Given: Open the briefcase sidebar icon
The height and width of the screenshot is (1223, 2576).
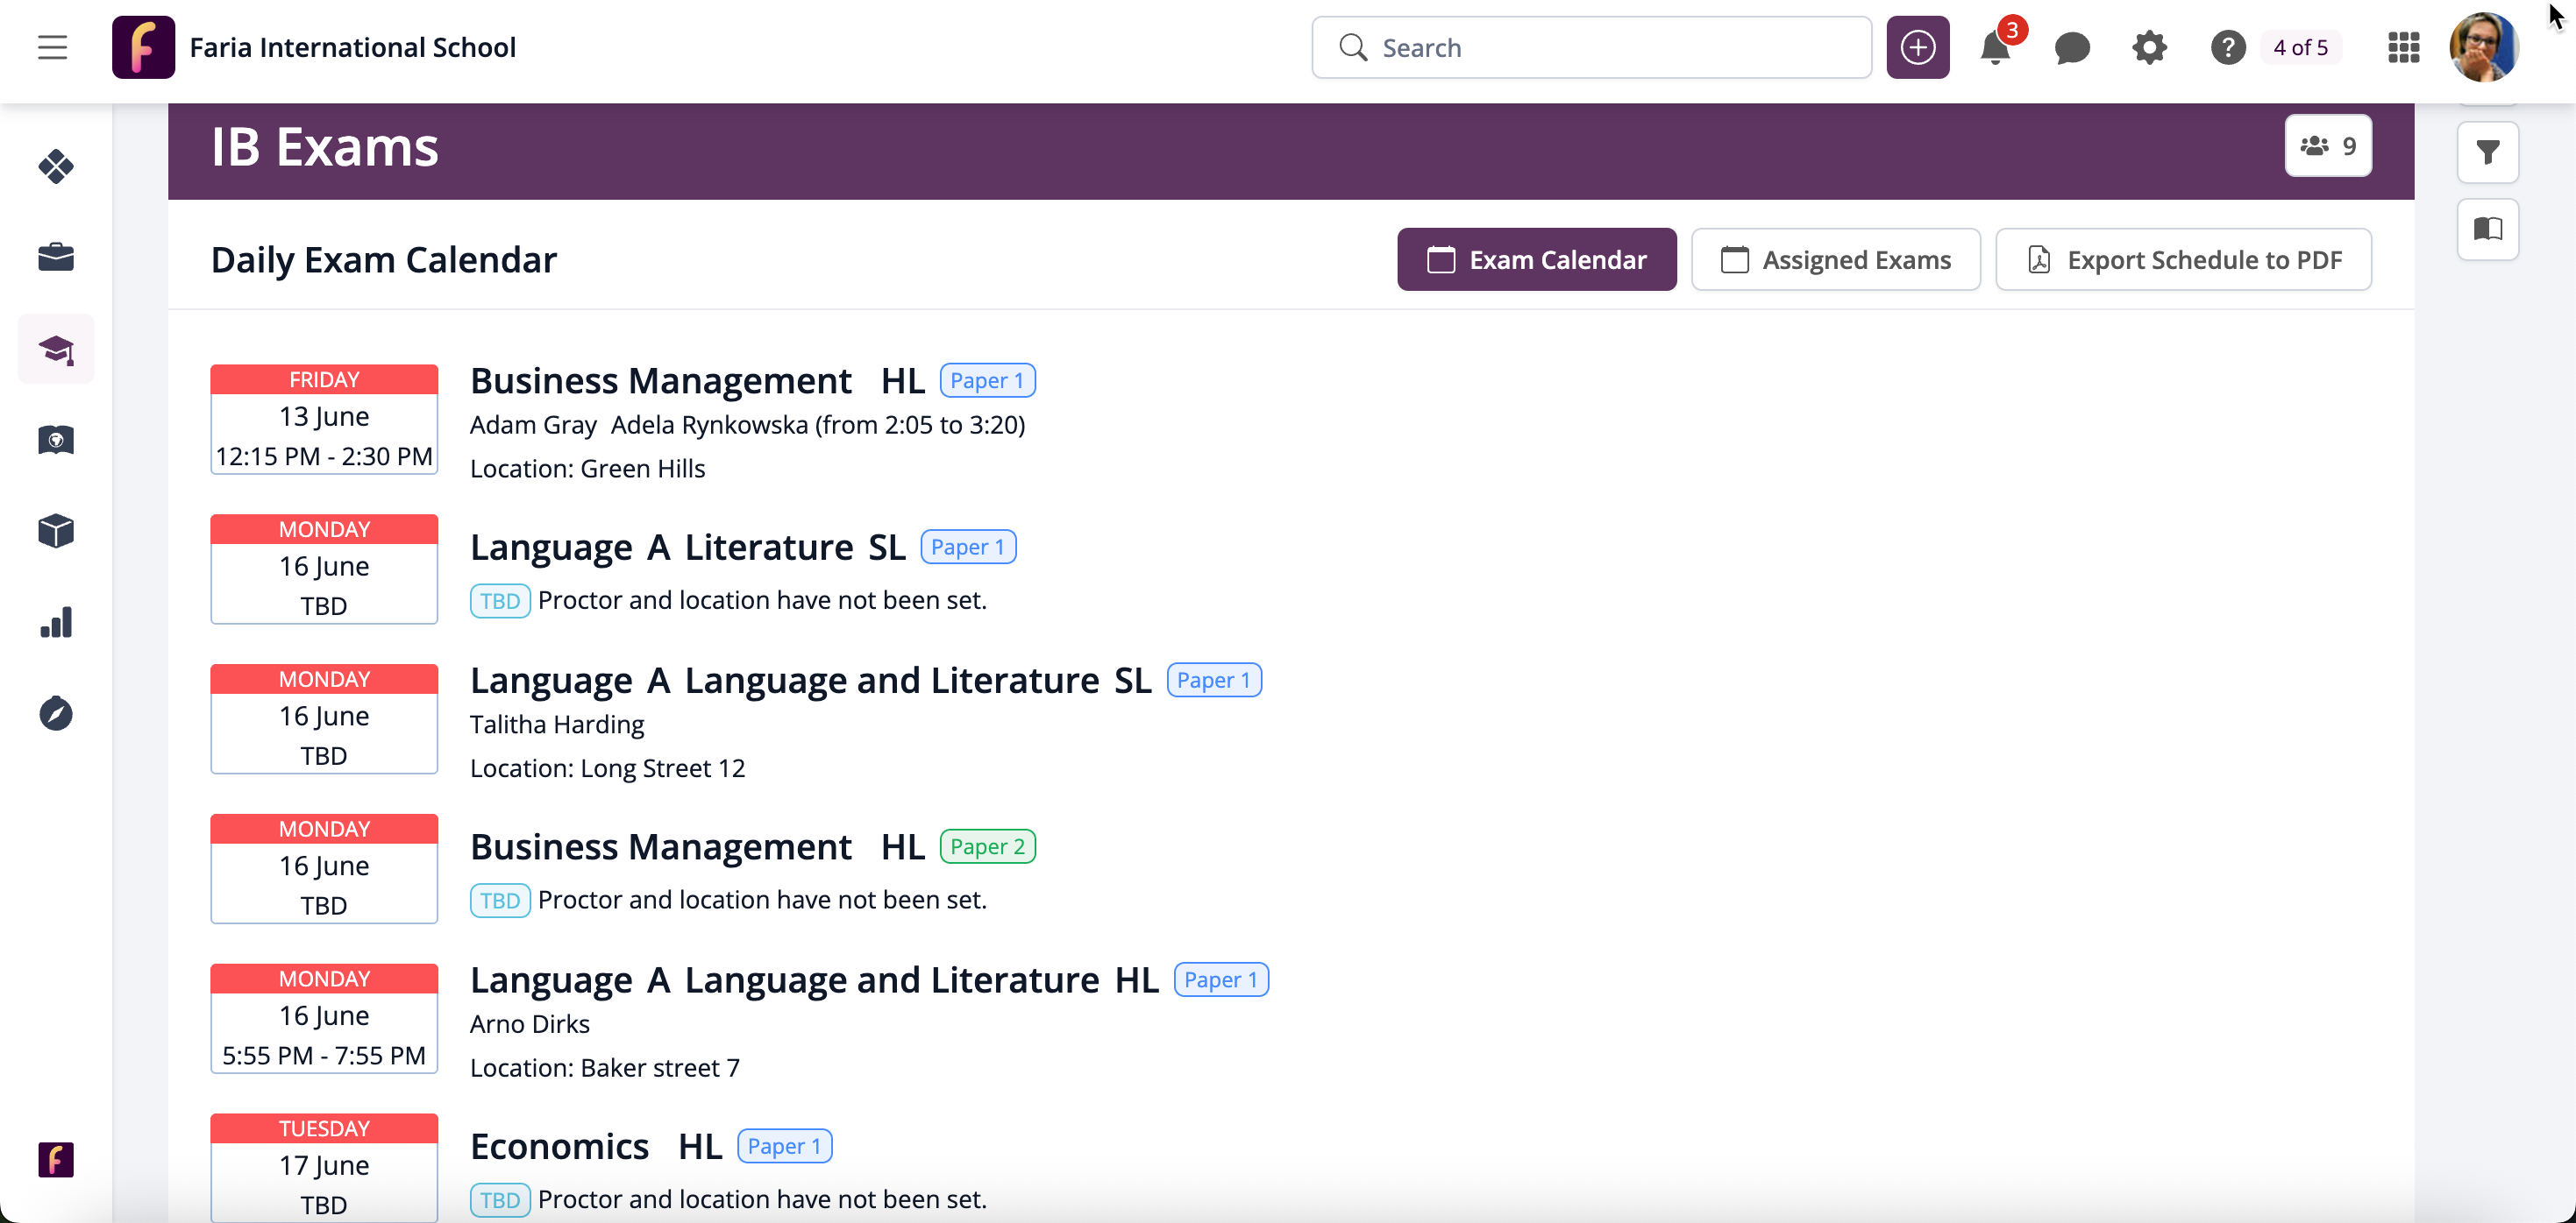Looking at the screenshot, I should (56, 257).
